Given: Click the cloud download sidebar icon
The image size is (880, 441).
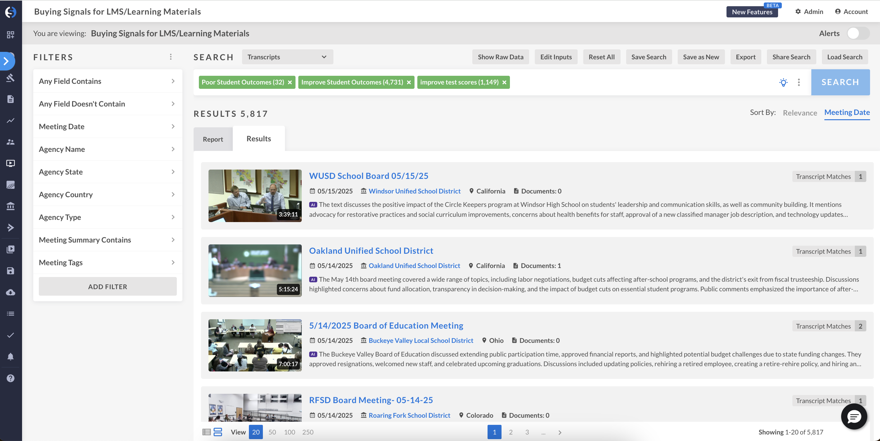Looking at the screenshot, I should click(x=11, y=293).
